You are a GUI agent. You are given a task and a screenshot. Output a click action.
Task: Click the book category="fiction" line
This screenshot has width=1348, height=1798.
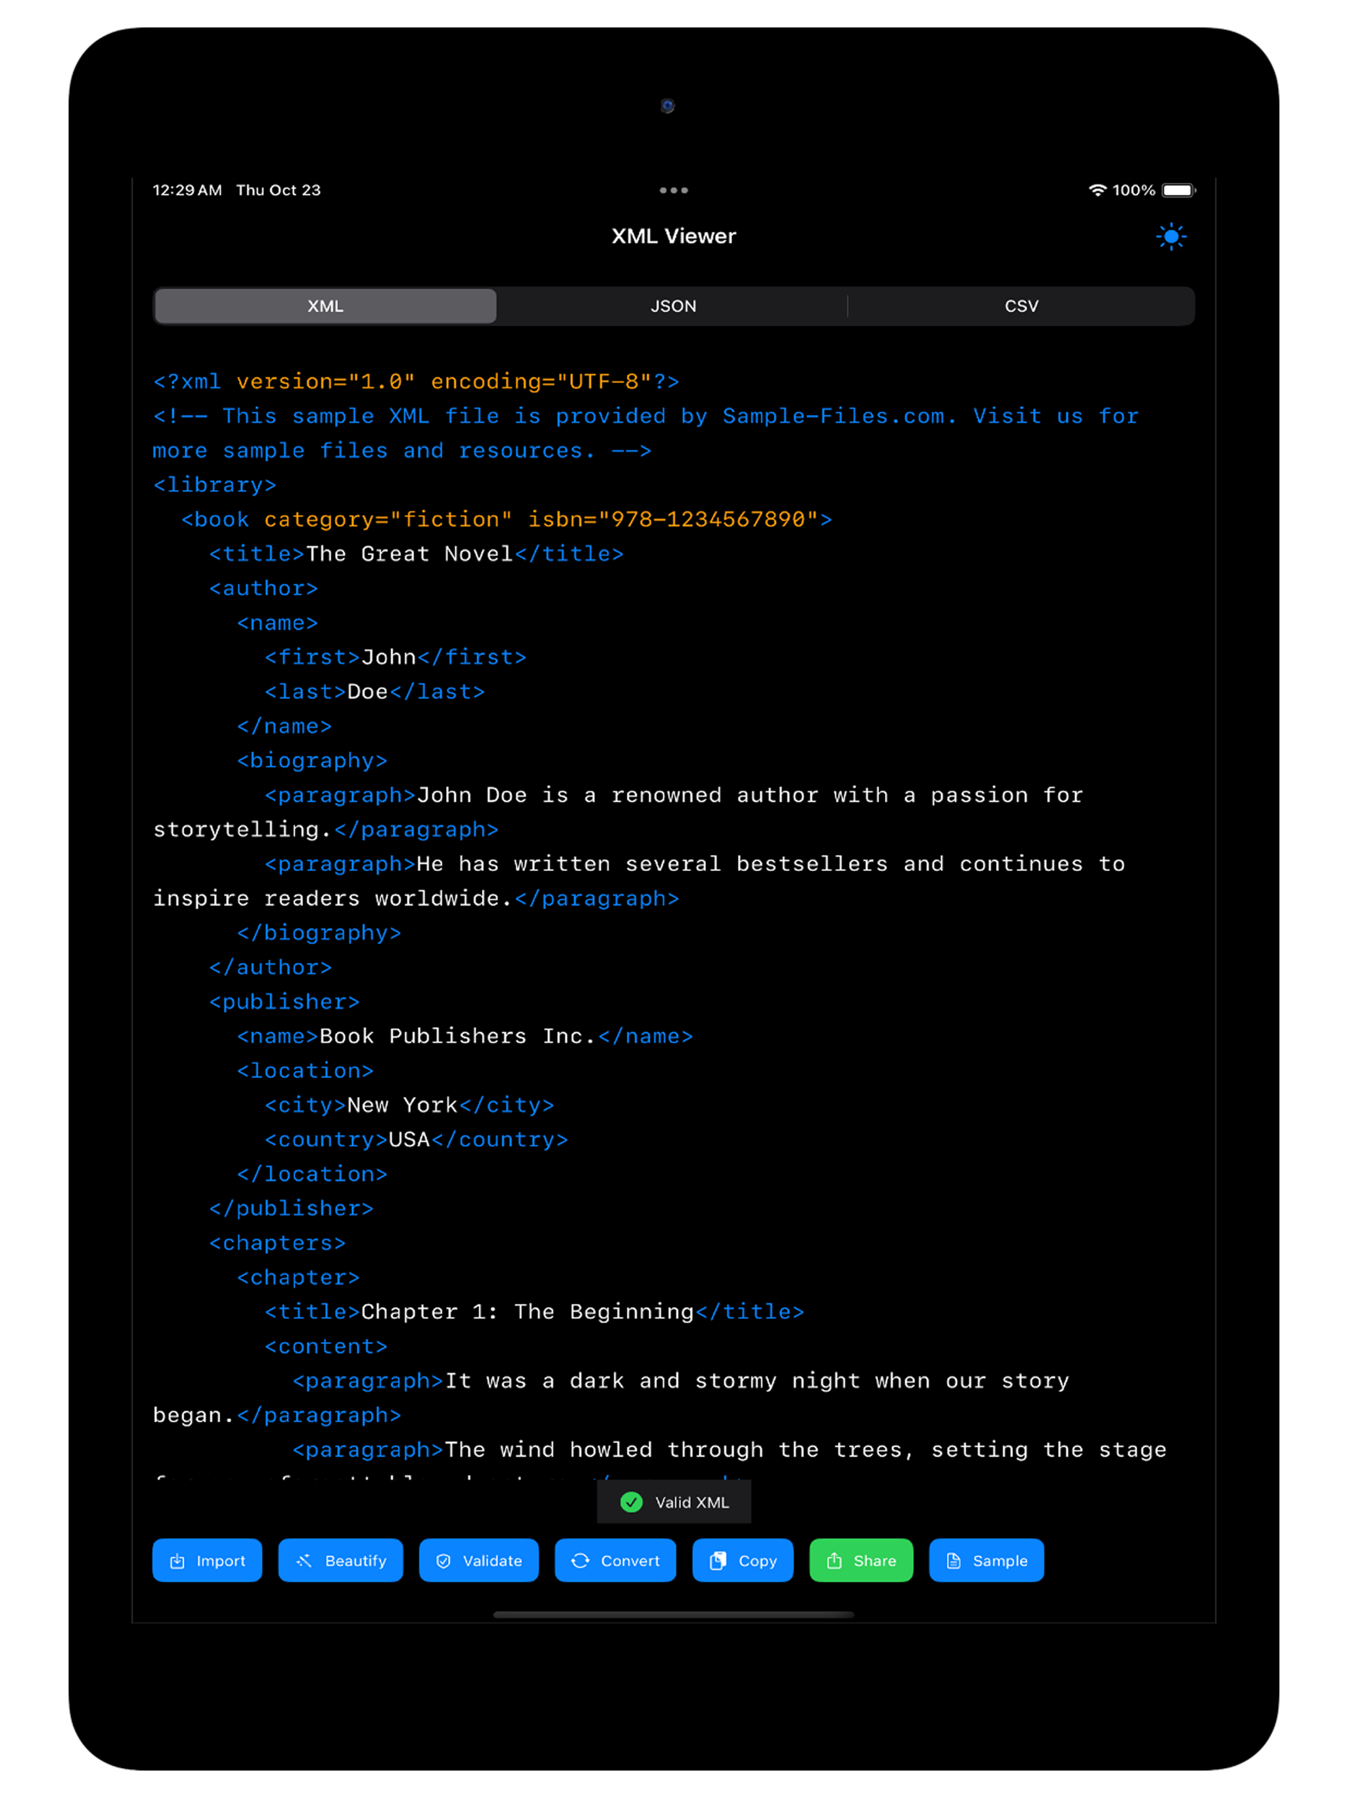pyautogui.click(x=507, y=519)
